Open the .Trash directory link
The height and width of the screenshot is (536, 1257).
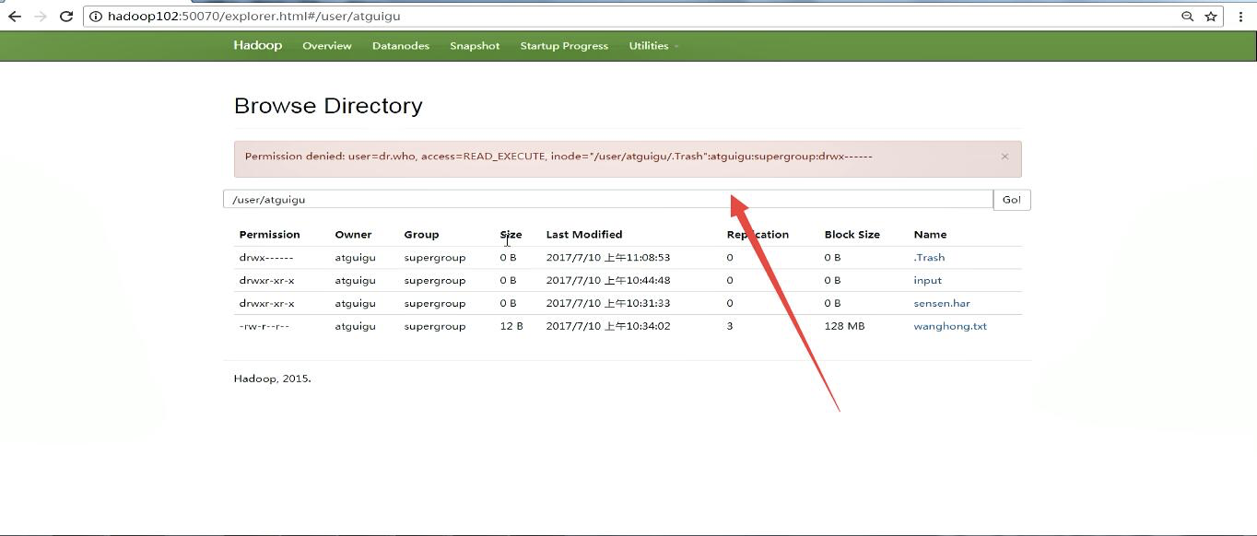pyautogui.click(x=929, y=258)
